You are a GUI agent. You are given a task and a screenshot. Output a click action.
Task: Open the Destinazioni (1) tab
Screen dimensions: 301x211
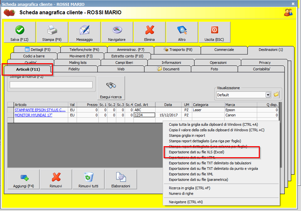(x=271, y=50)
